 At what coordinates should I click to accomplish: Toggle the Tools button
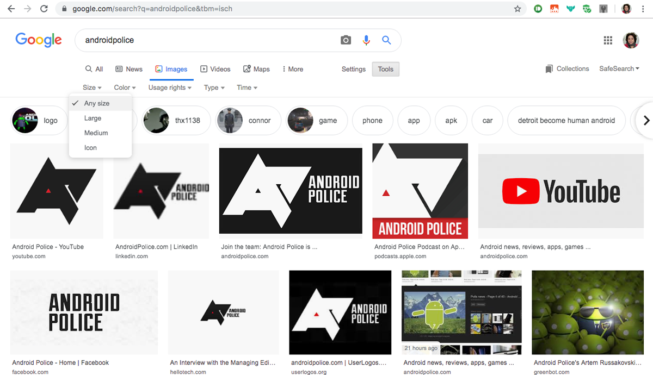click(x=386, y=69)
